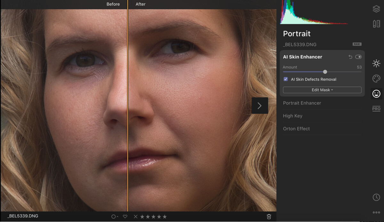Rate the photo four stars

click(159, 217)
